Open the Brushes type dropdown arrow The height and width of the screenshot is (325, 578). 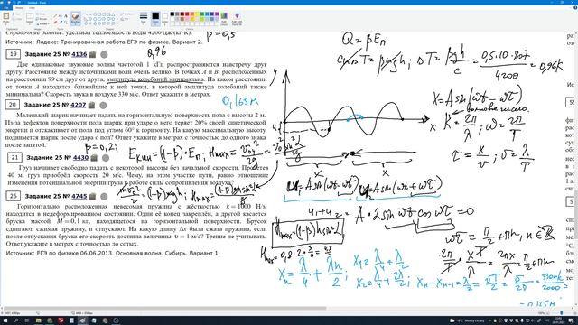pos(76,23)
